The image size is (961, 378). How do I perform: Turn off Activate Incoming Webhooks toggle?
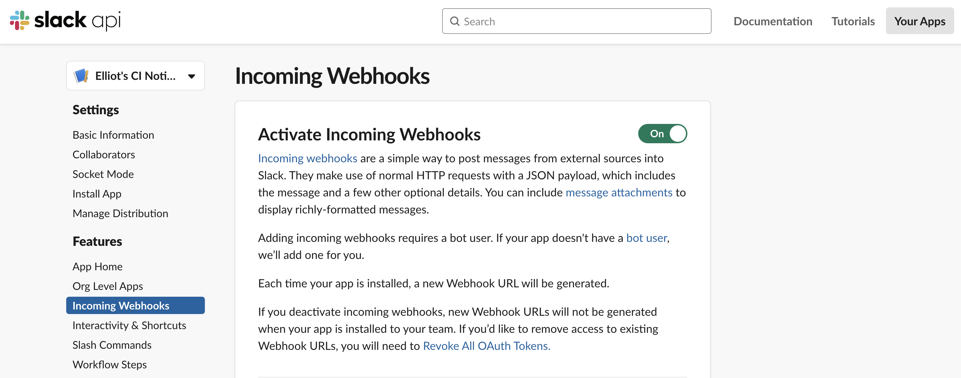click(662, 134)
